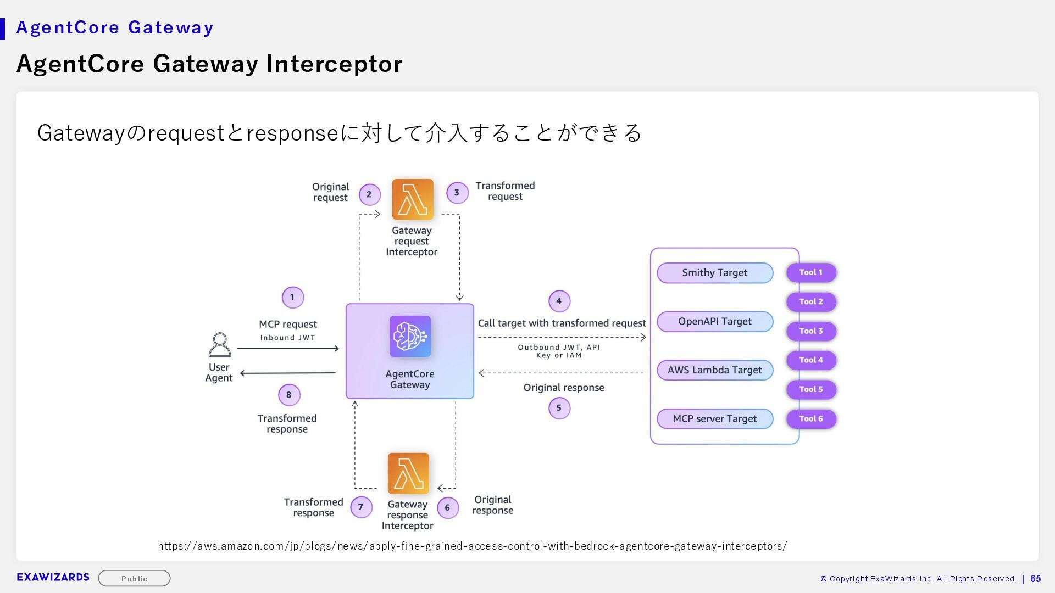Select the MCP server Target pill

click(714, 419)
